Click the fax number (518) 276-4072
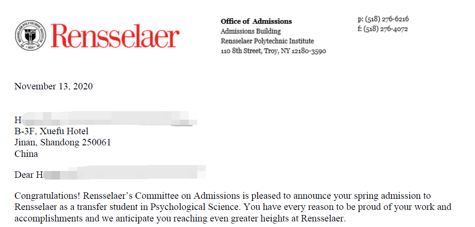The width and height of the screenshot is (475, 227). [382, 29]
